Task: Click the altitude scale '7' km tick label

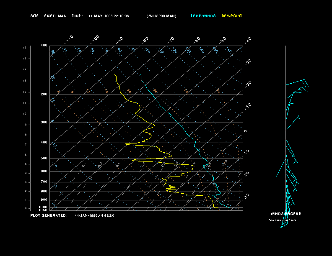Action: point(26,145)
